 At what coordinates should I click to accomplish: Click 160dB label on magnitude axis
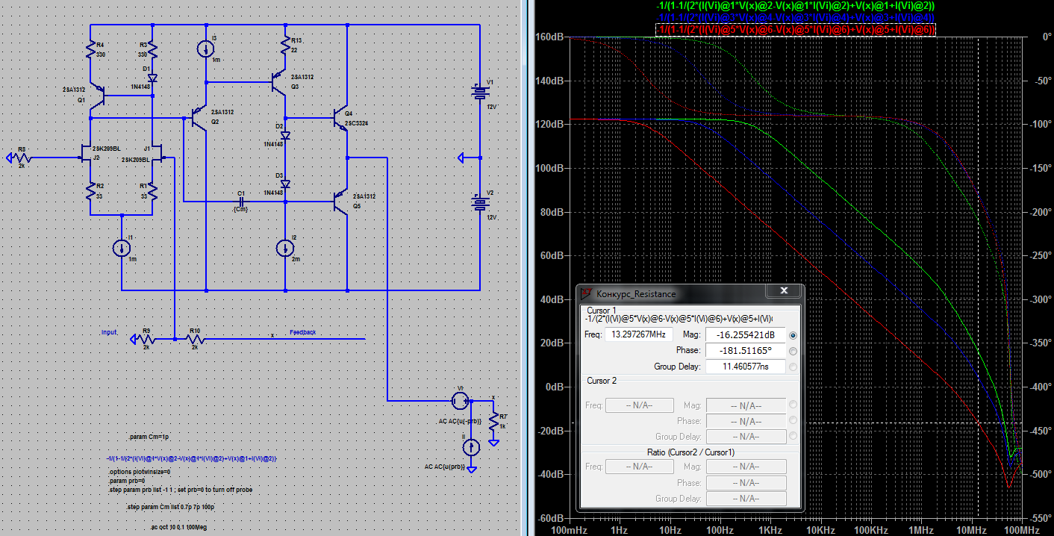point(549,37)
